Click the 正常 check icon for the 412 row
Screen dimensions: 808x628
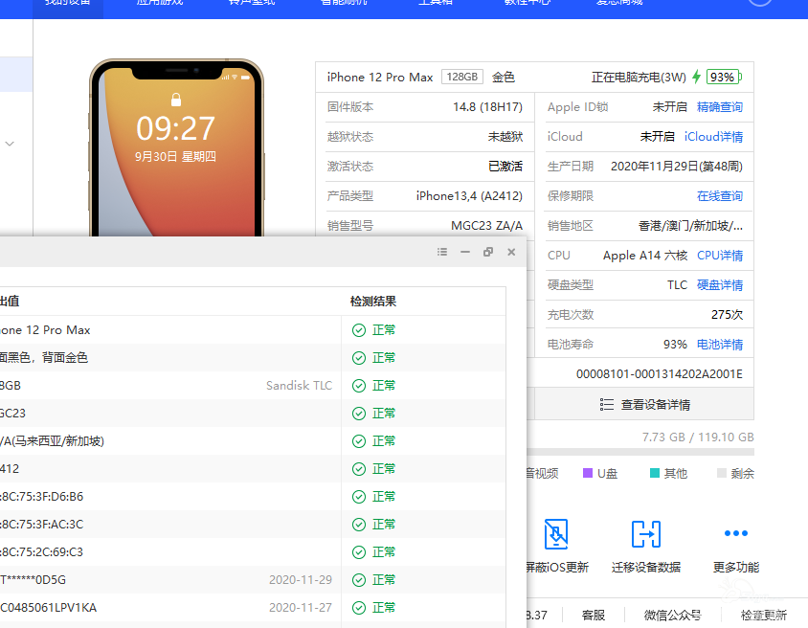[x=359, y=469]
